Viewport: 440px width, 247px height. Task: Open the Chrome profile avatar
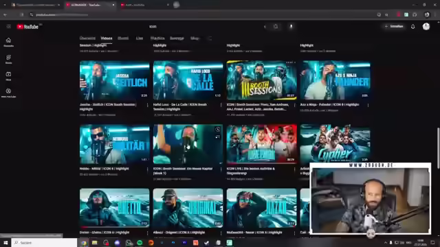point(427,14)
